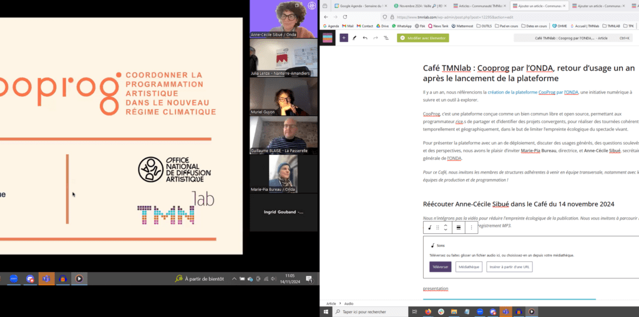
Task: Open the Médiathèque button
Action: coord(469,267)
